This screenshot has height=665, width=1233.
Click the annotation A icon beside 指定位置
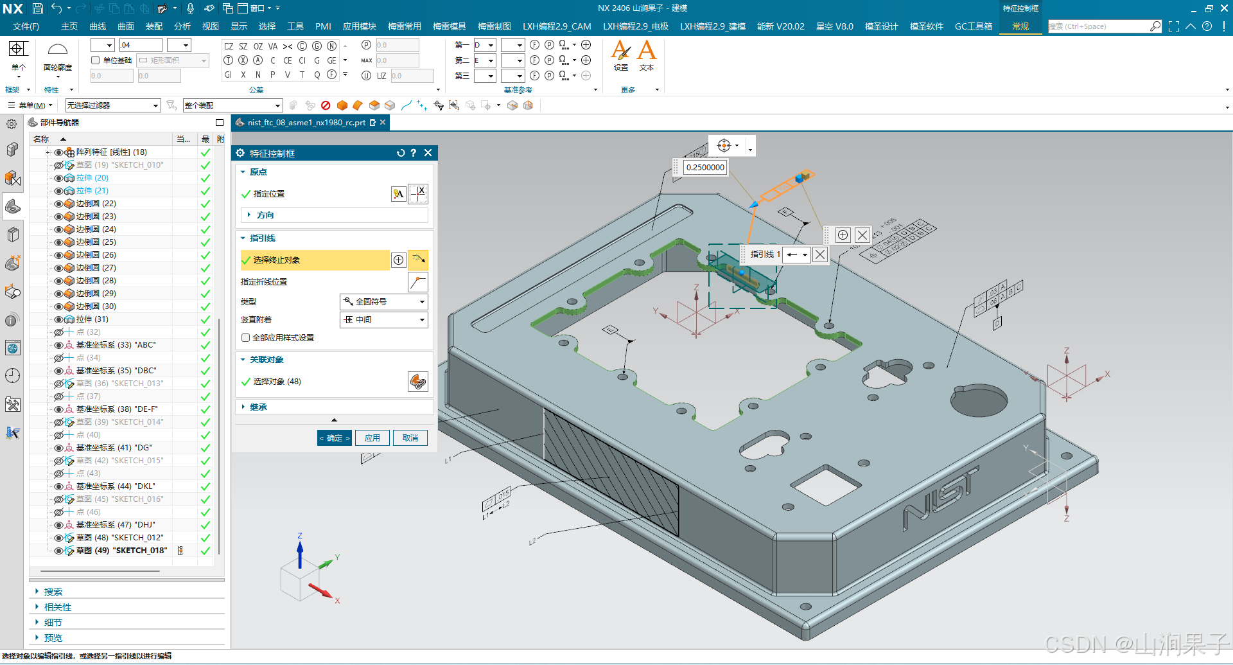click(398, 194)
